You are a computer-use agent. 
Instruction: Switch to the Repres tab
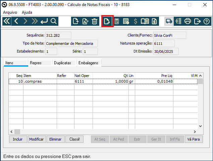(x=40, y=63)
